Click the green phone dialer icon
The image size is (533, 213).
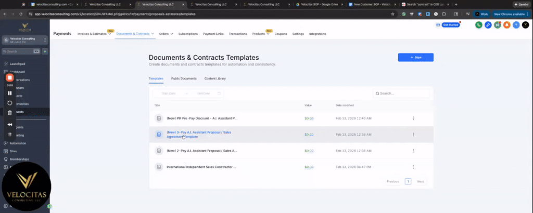click(479, 25)
